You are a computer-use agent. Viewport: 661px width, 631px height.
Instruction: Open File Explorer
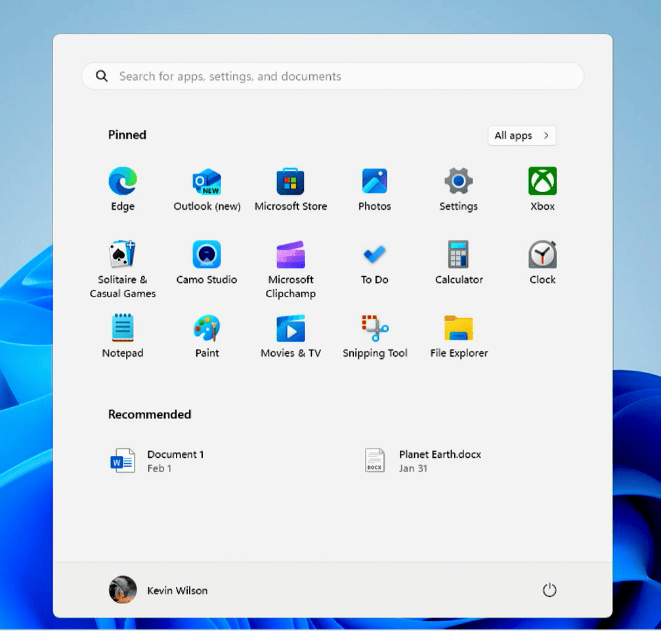pyautogui.click(x=458, y=329)
